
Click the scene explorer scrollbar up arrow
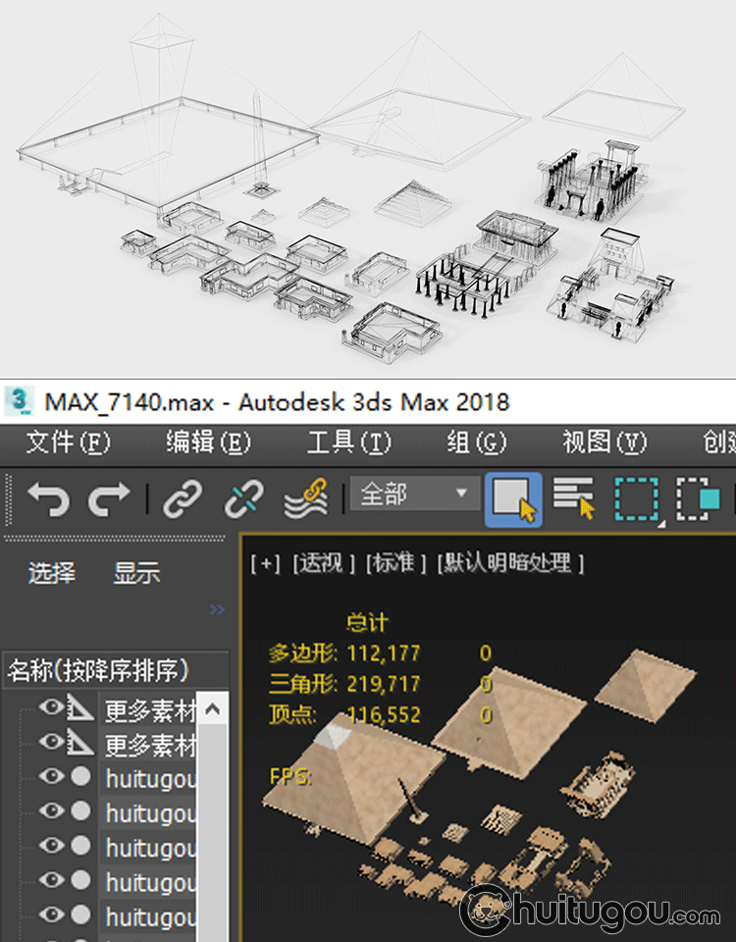214,709
